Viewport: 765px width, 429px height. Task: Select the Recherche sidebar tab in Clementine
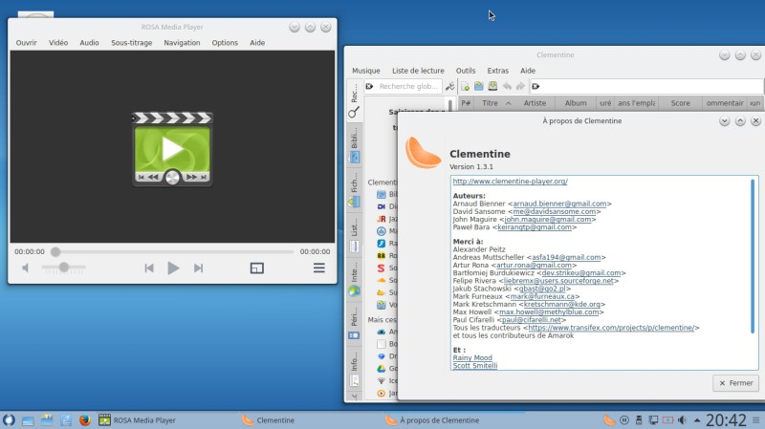click(354, 101)
